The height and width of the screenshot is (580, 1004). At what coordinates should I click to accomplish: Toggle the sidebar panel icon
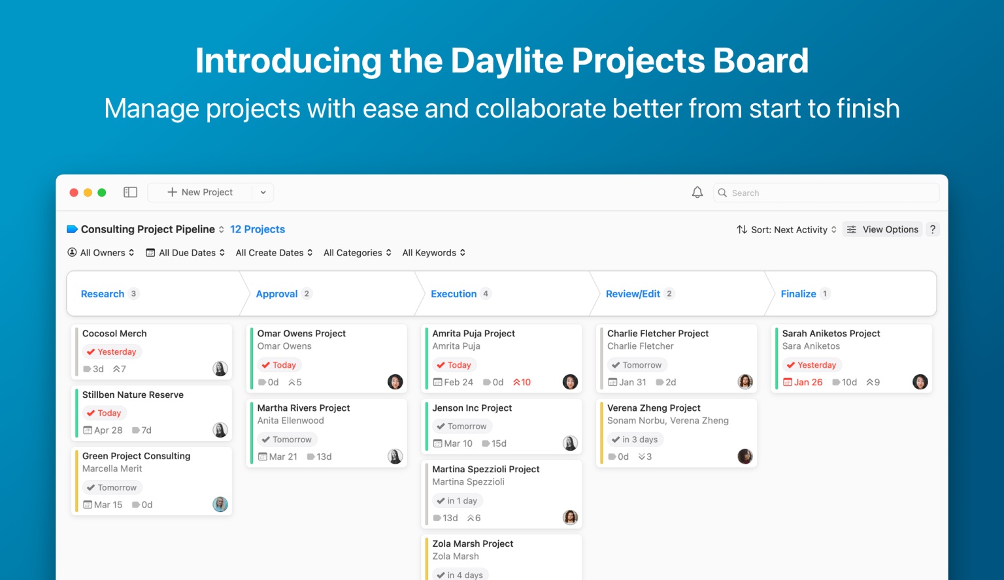click(130, 192)
